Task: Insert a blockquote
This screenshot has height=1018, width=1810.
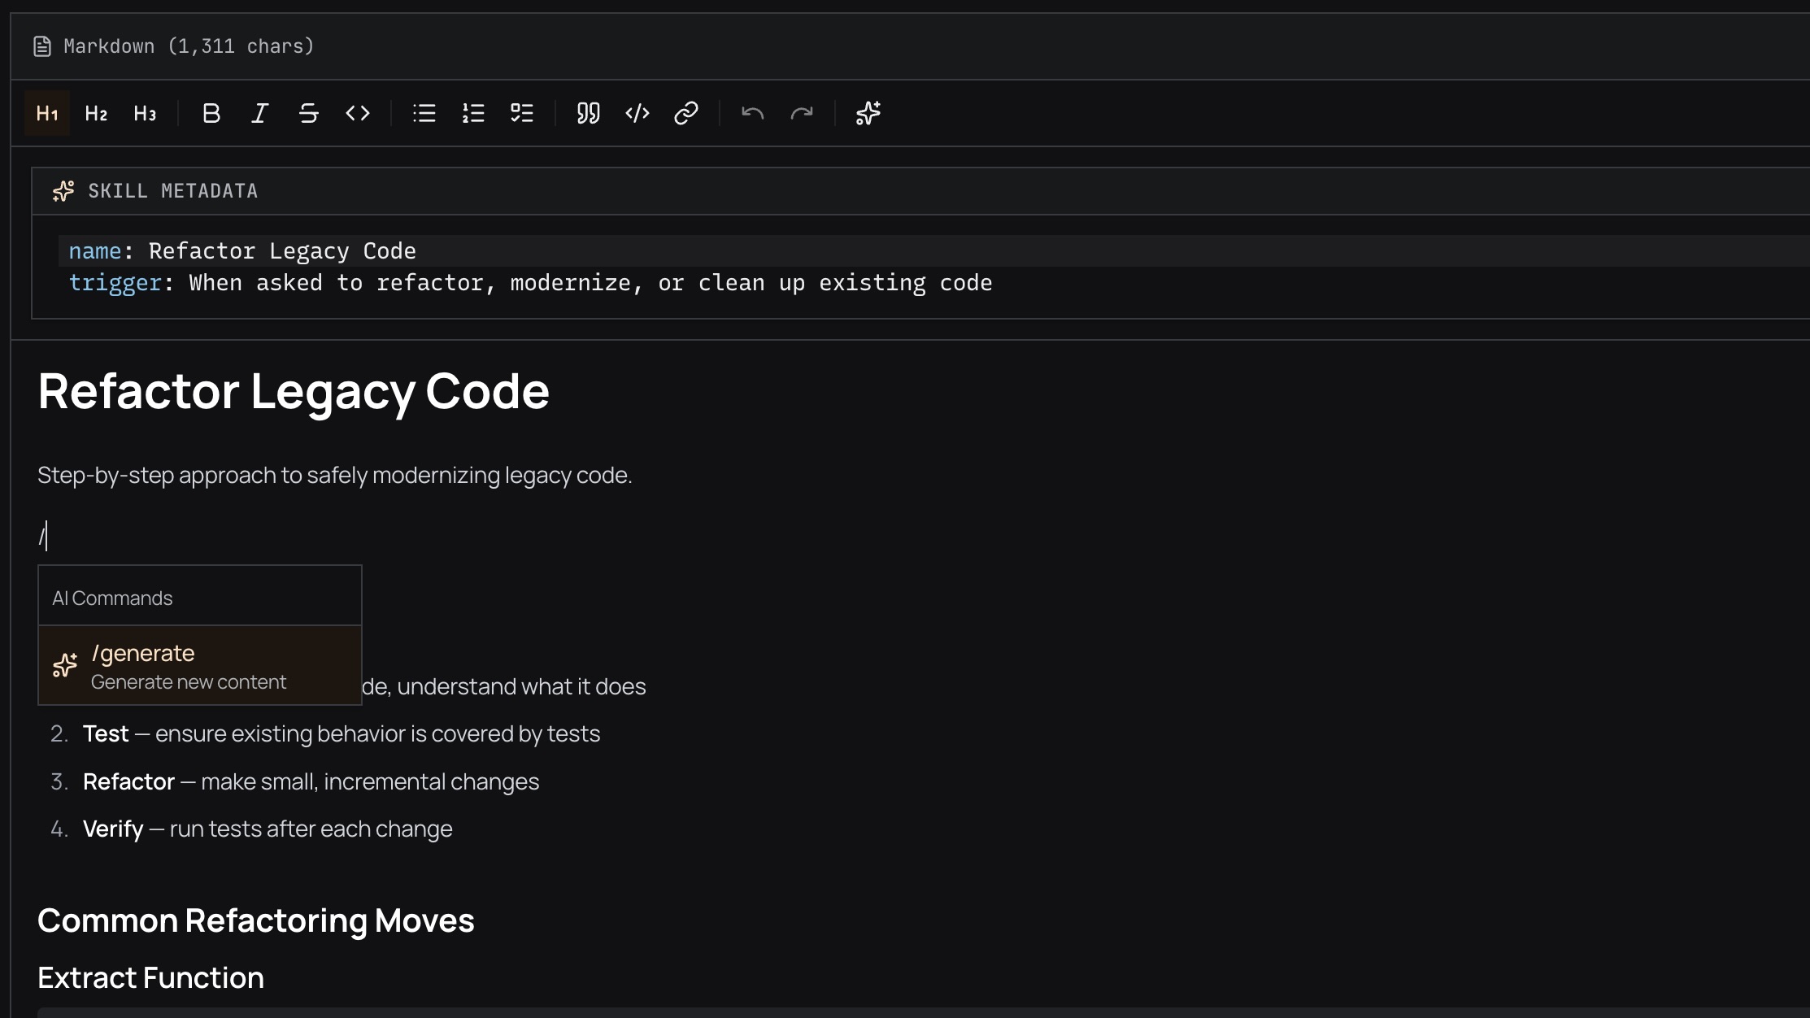Action: [588, 113]
